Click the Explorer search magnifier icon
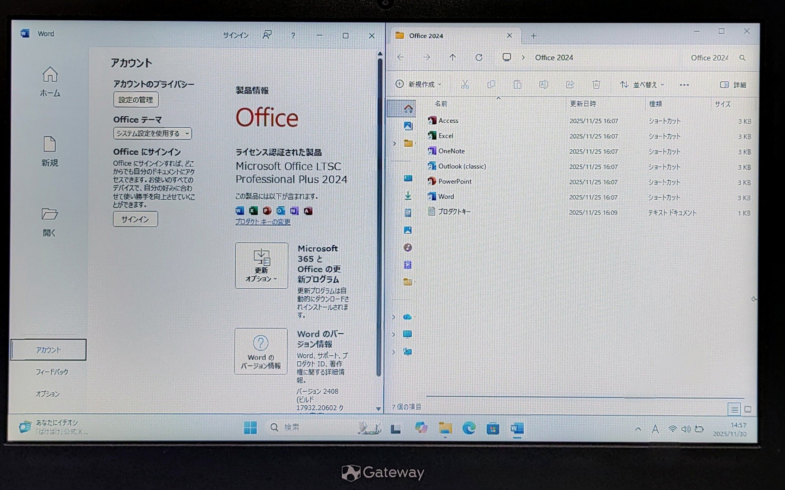 742,58
